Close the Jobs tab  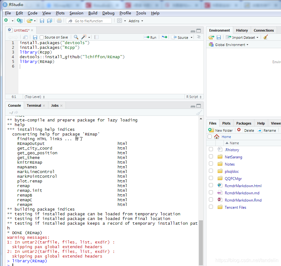[x=61, y=105]
